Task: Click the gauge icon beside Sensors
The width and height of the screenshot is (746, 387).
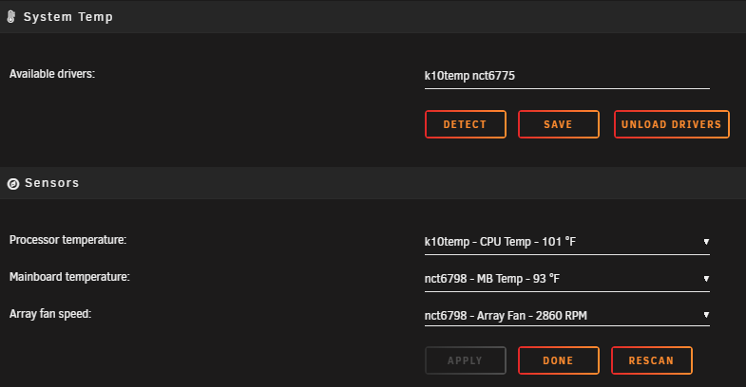Action: coord(13,184)
